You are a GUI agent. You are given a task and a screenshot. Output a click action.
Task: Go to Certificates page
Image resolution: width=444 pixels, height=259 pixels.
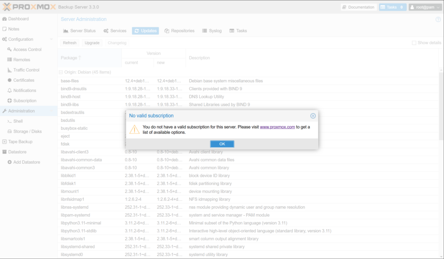point(23,80)
